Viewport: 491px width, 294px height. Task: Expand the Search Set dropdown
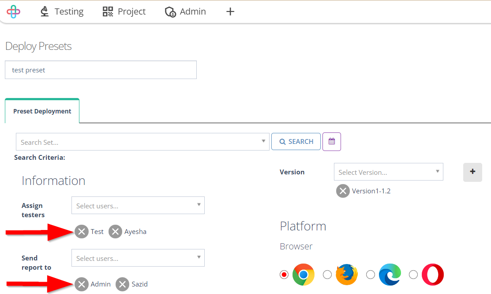click(142, 142)
